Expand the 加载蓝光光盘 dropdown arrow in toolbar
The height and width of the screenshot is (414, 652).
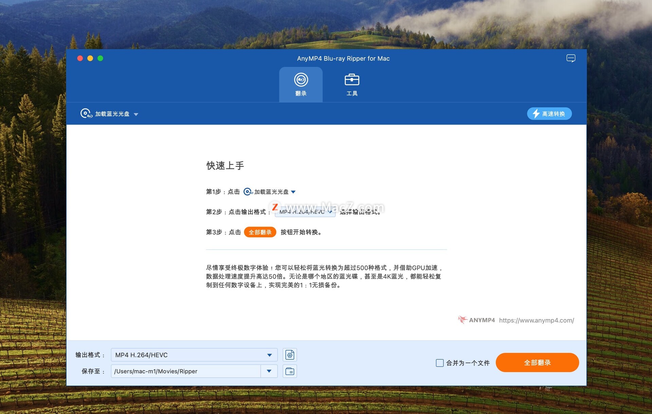pyautogui.click(x=136, y=114)
